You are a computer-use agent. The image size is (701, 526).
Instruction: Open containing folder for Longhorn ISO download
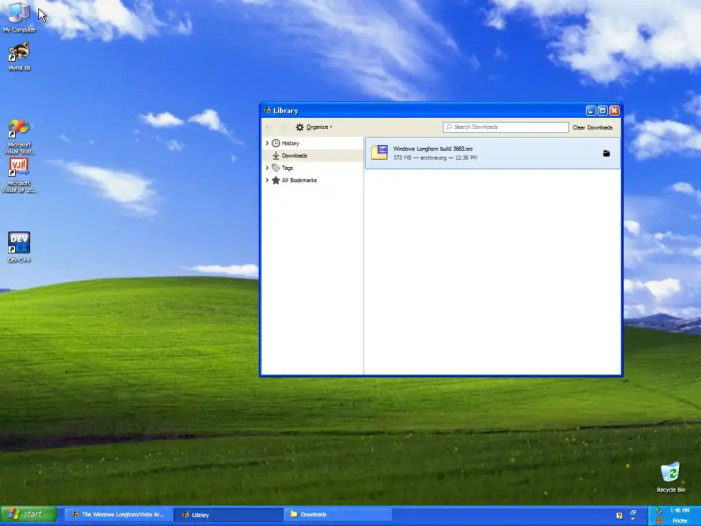[x=607, y=153]
